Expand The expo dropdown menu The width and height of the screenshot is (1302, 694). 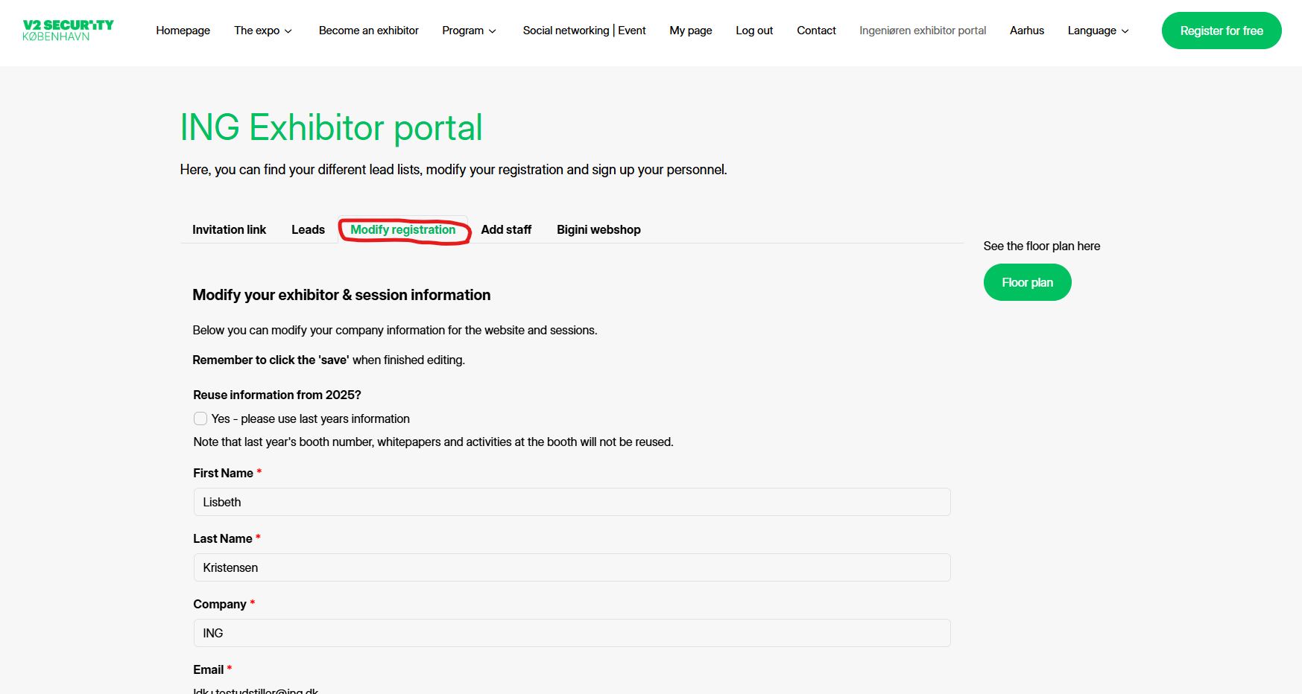click(262, 31)
